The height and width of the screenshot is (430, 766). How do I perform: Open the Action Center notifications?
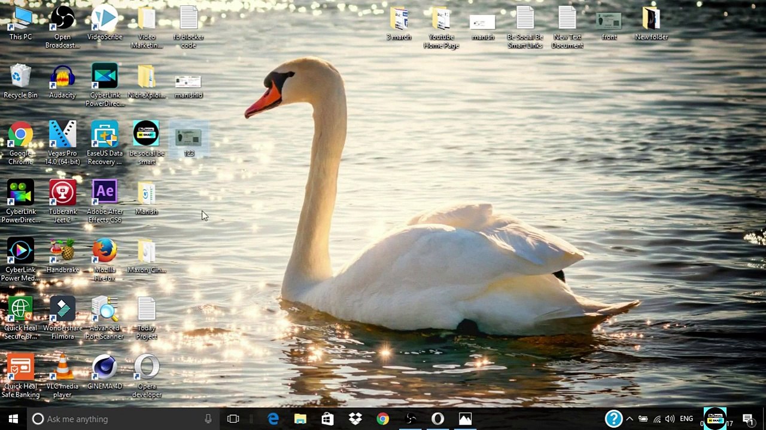tap(747, 419)
